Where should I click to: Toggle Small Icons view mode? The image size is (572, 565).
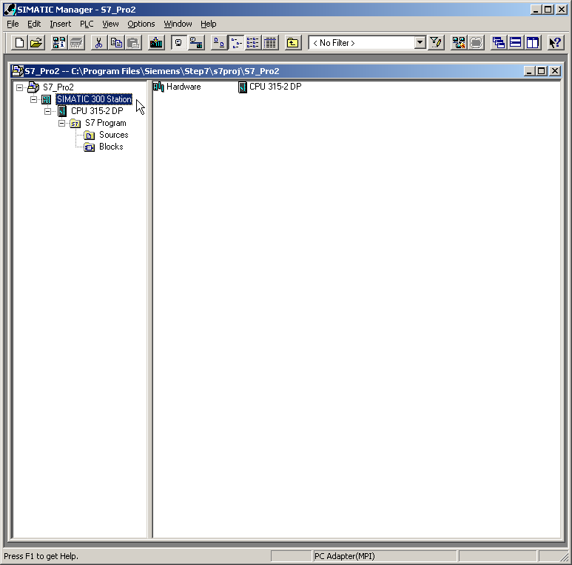[236, 43]
